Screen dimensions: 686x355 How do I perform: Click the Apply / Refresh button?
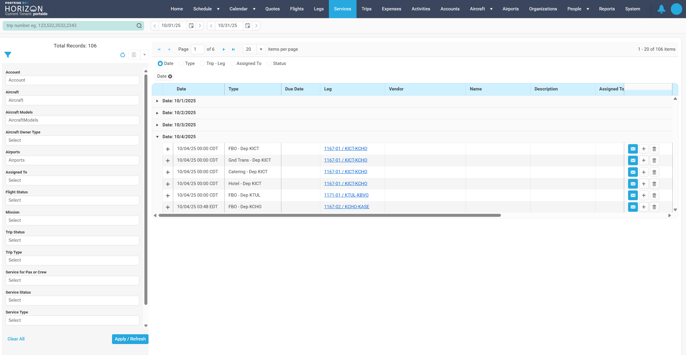[x=130, y=339]
